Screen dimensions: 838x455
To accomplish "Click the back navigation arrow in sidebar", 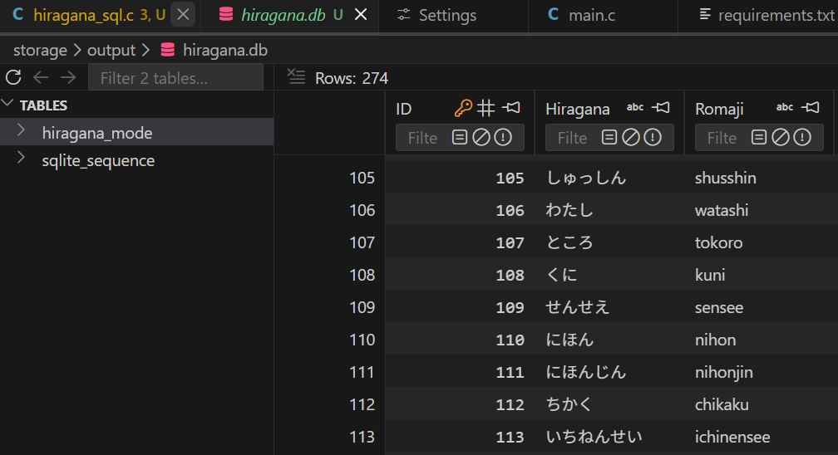I will pyautogui.click(x=41, y=78).
